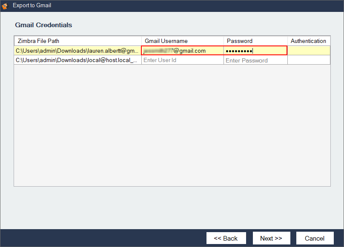The width and height of the screenshot is (344, 247).
Task: Select the Authentication column header
Action: point(308,41)
